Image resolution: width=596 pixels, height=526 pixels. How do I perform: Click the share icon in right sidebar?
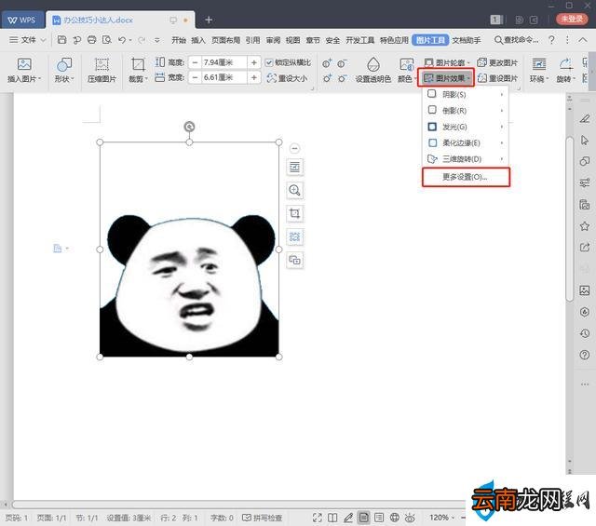click(x=585, y=248)
